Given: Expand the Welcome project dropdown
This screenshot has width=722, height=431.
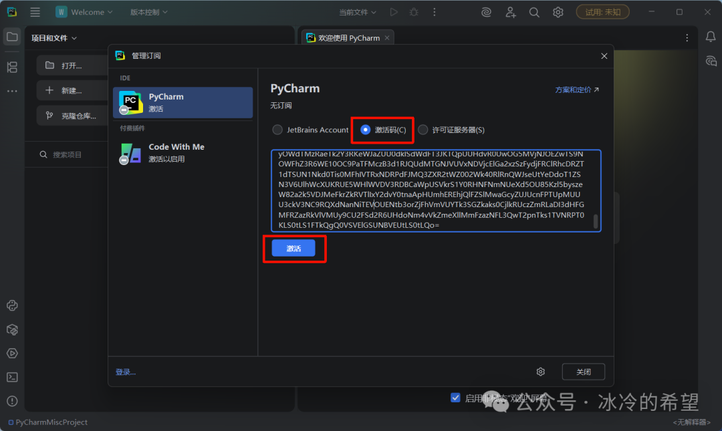Looking at the screenshot, I should [84, 12].
